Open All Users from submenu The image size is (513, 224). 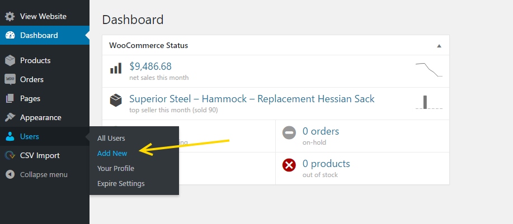tap(111, 138)
